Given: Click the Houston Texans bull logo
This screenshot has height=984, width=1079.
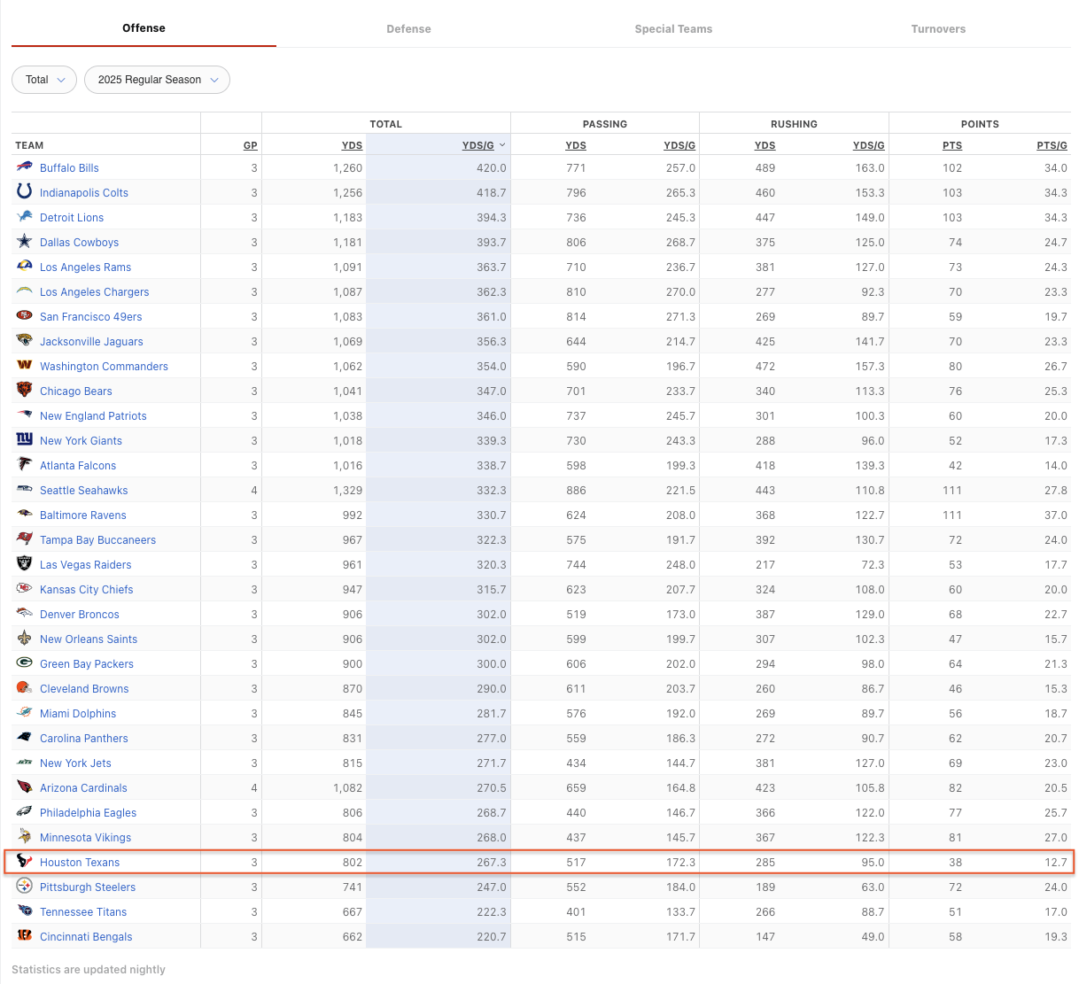Looking at the screenshot, I should point(25,862).
